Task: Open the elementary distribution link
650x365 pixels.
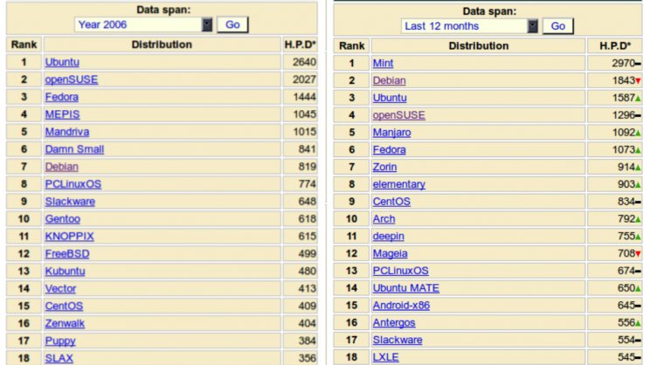Action: point(398,184)
